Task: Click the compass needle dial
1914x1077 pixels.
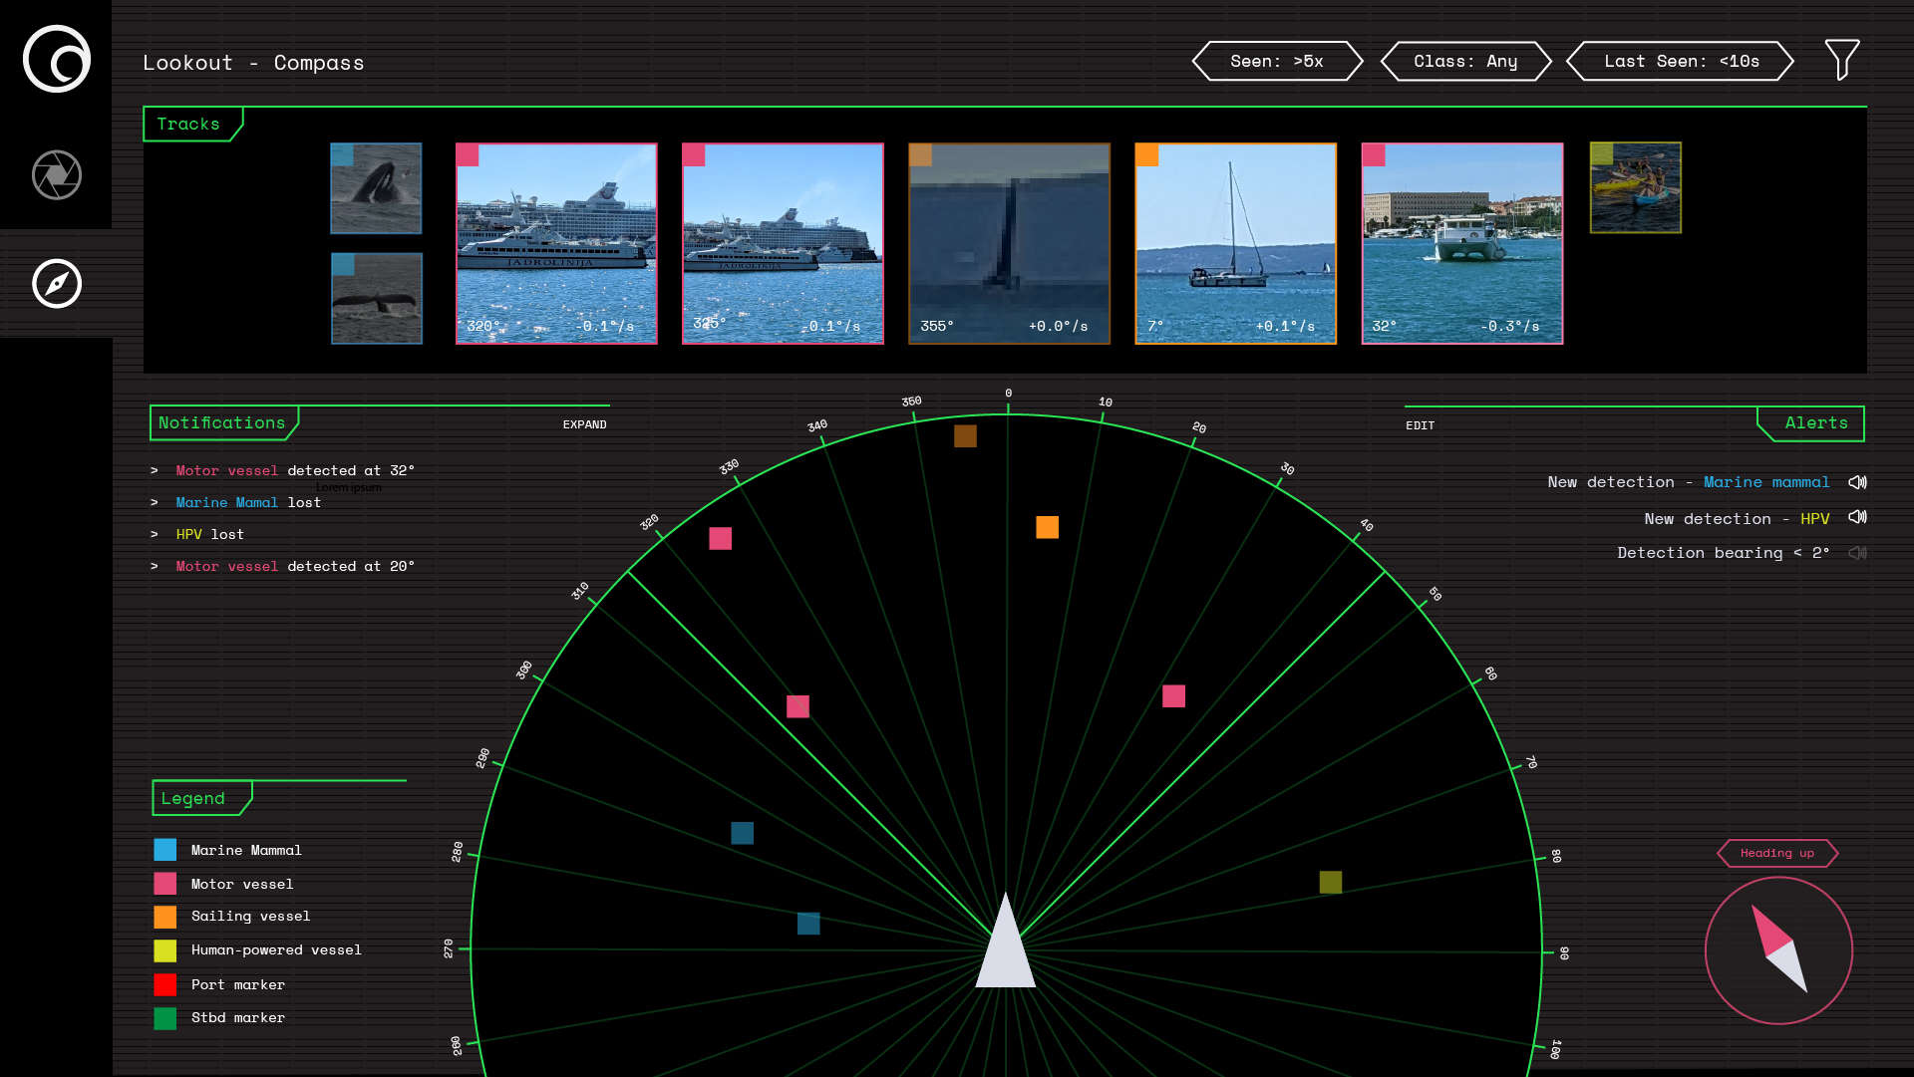Action: [x=1778, y=950]
